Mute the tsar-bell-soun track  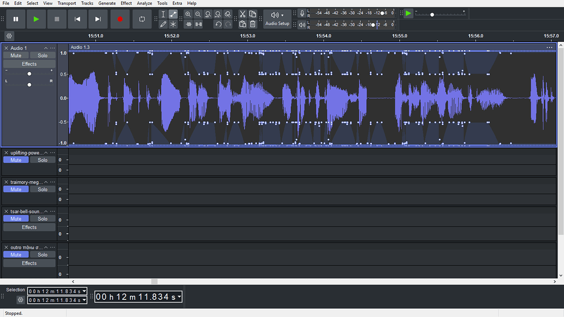point(15,218)
